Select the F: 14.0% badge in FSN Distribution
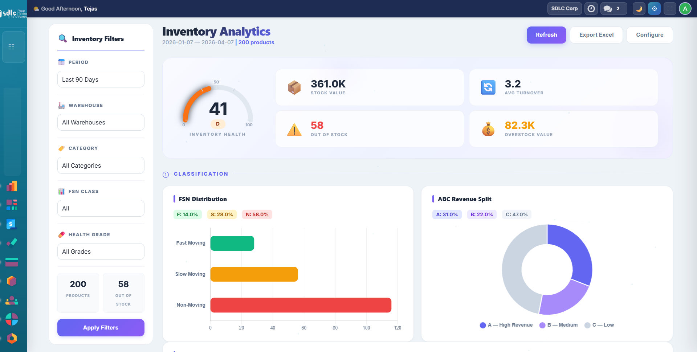The height and width of the screenshot is (352, 697). pyautogui.click(x=187, y=214)
